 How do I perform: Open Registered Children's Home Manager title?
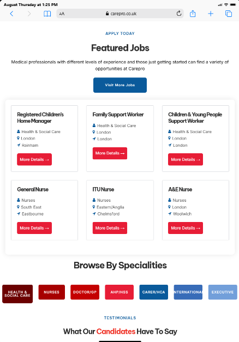tap(40, 118)
